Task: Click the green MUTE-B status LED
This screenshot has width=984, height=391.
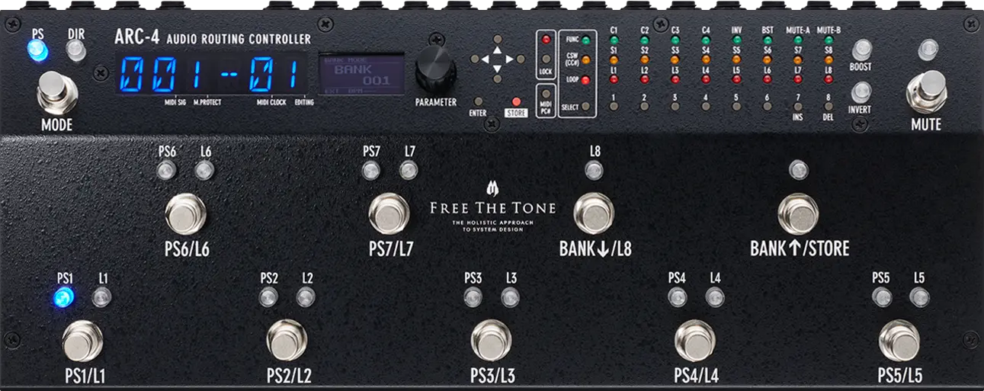Action: coord(829,40)
